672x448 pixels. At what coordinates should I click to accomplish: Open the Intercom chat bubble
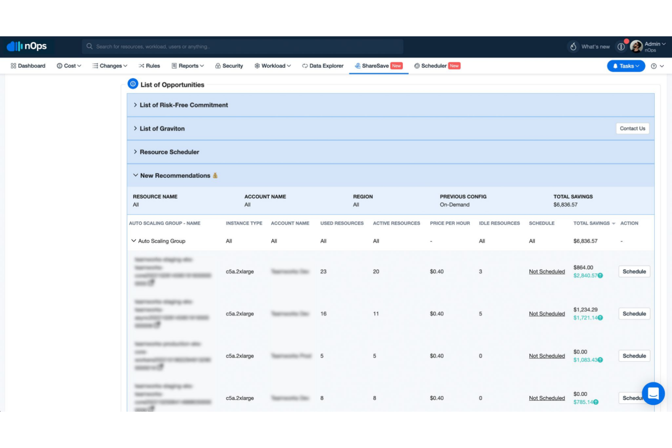(x=654, y=394)
